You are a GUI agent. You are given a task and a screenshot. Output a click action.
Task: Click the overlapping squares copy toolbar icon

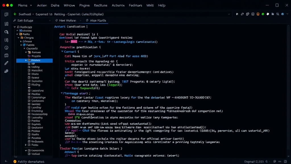[248, 14]
